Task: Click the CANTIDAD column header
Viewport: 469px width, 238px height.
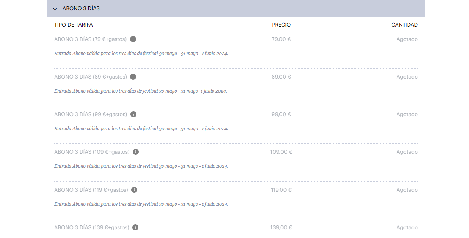Action: (x=405, y=25)
